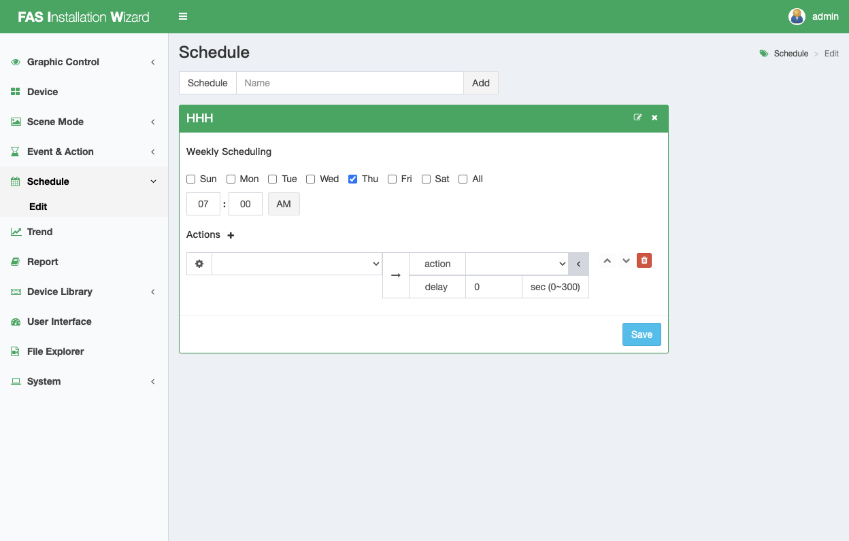This screenshot has height=541, width=849.
Task: Click the X icon on HHH panel header
Action: [654, 118]
